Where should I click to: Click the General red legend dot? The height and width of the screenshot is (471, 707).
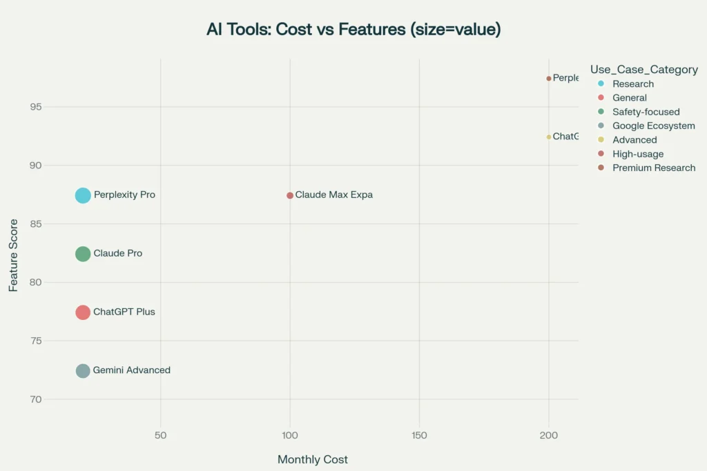601,98
